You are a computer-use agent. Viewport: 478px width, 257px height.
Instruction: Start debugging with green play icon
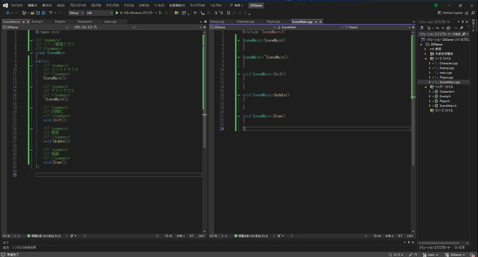point(117,13)
